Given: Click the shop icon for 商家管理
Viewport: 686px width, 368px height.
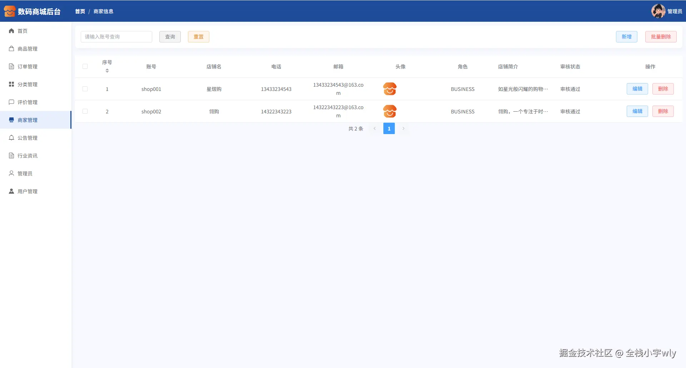Looking at the screenshot, I should (x=11, y=120).
